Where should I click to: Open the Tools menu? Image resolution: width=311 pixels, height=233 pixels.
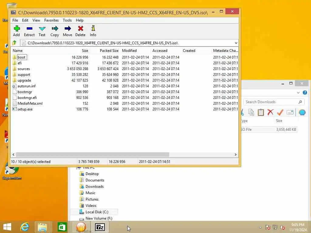point(67,20)
